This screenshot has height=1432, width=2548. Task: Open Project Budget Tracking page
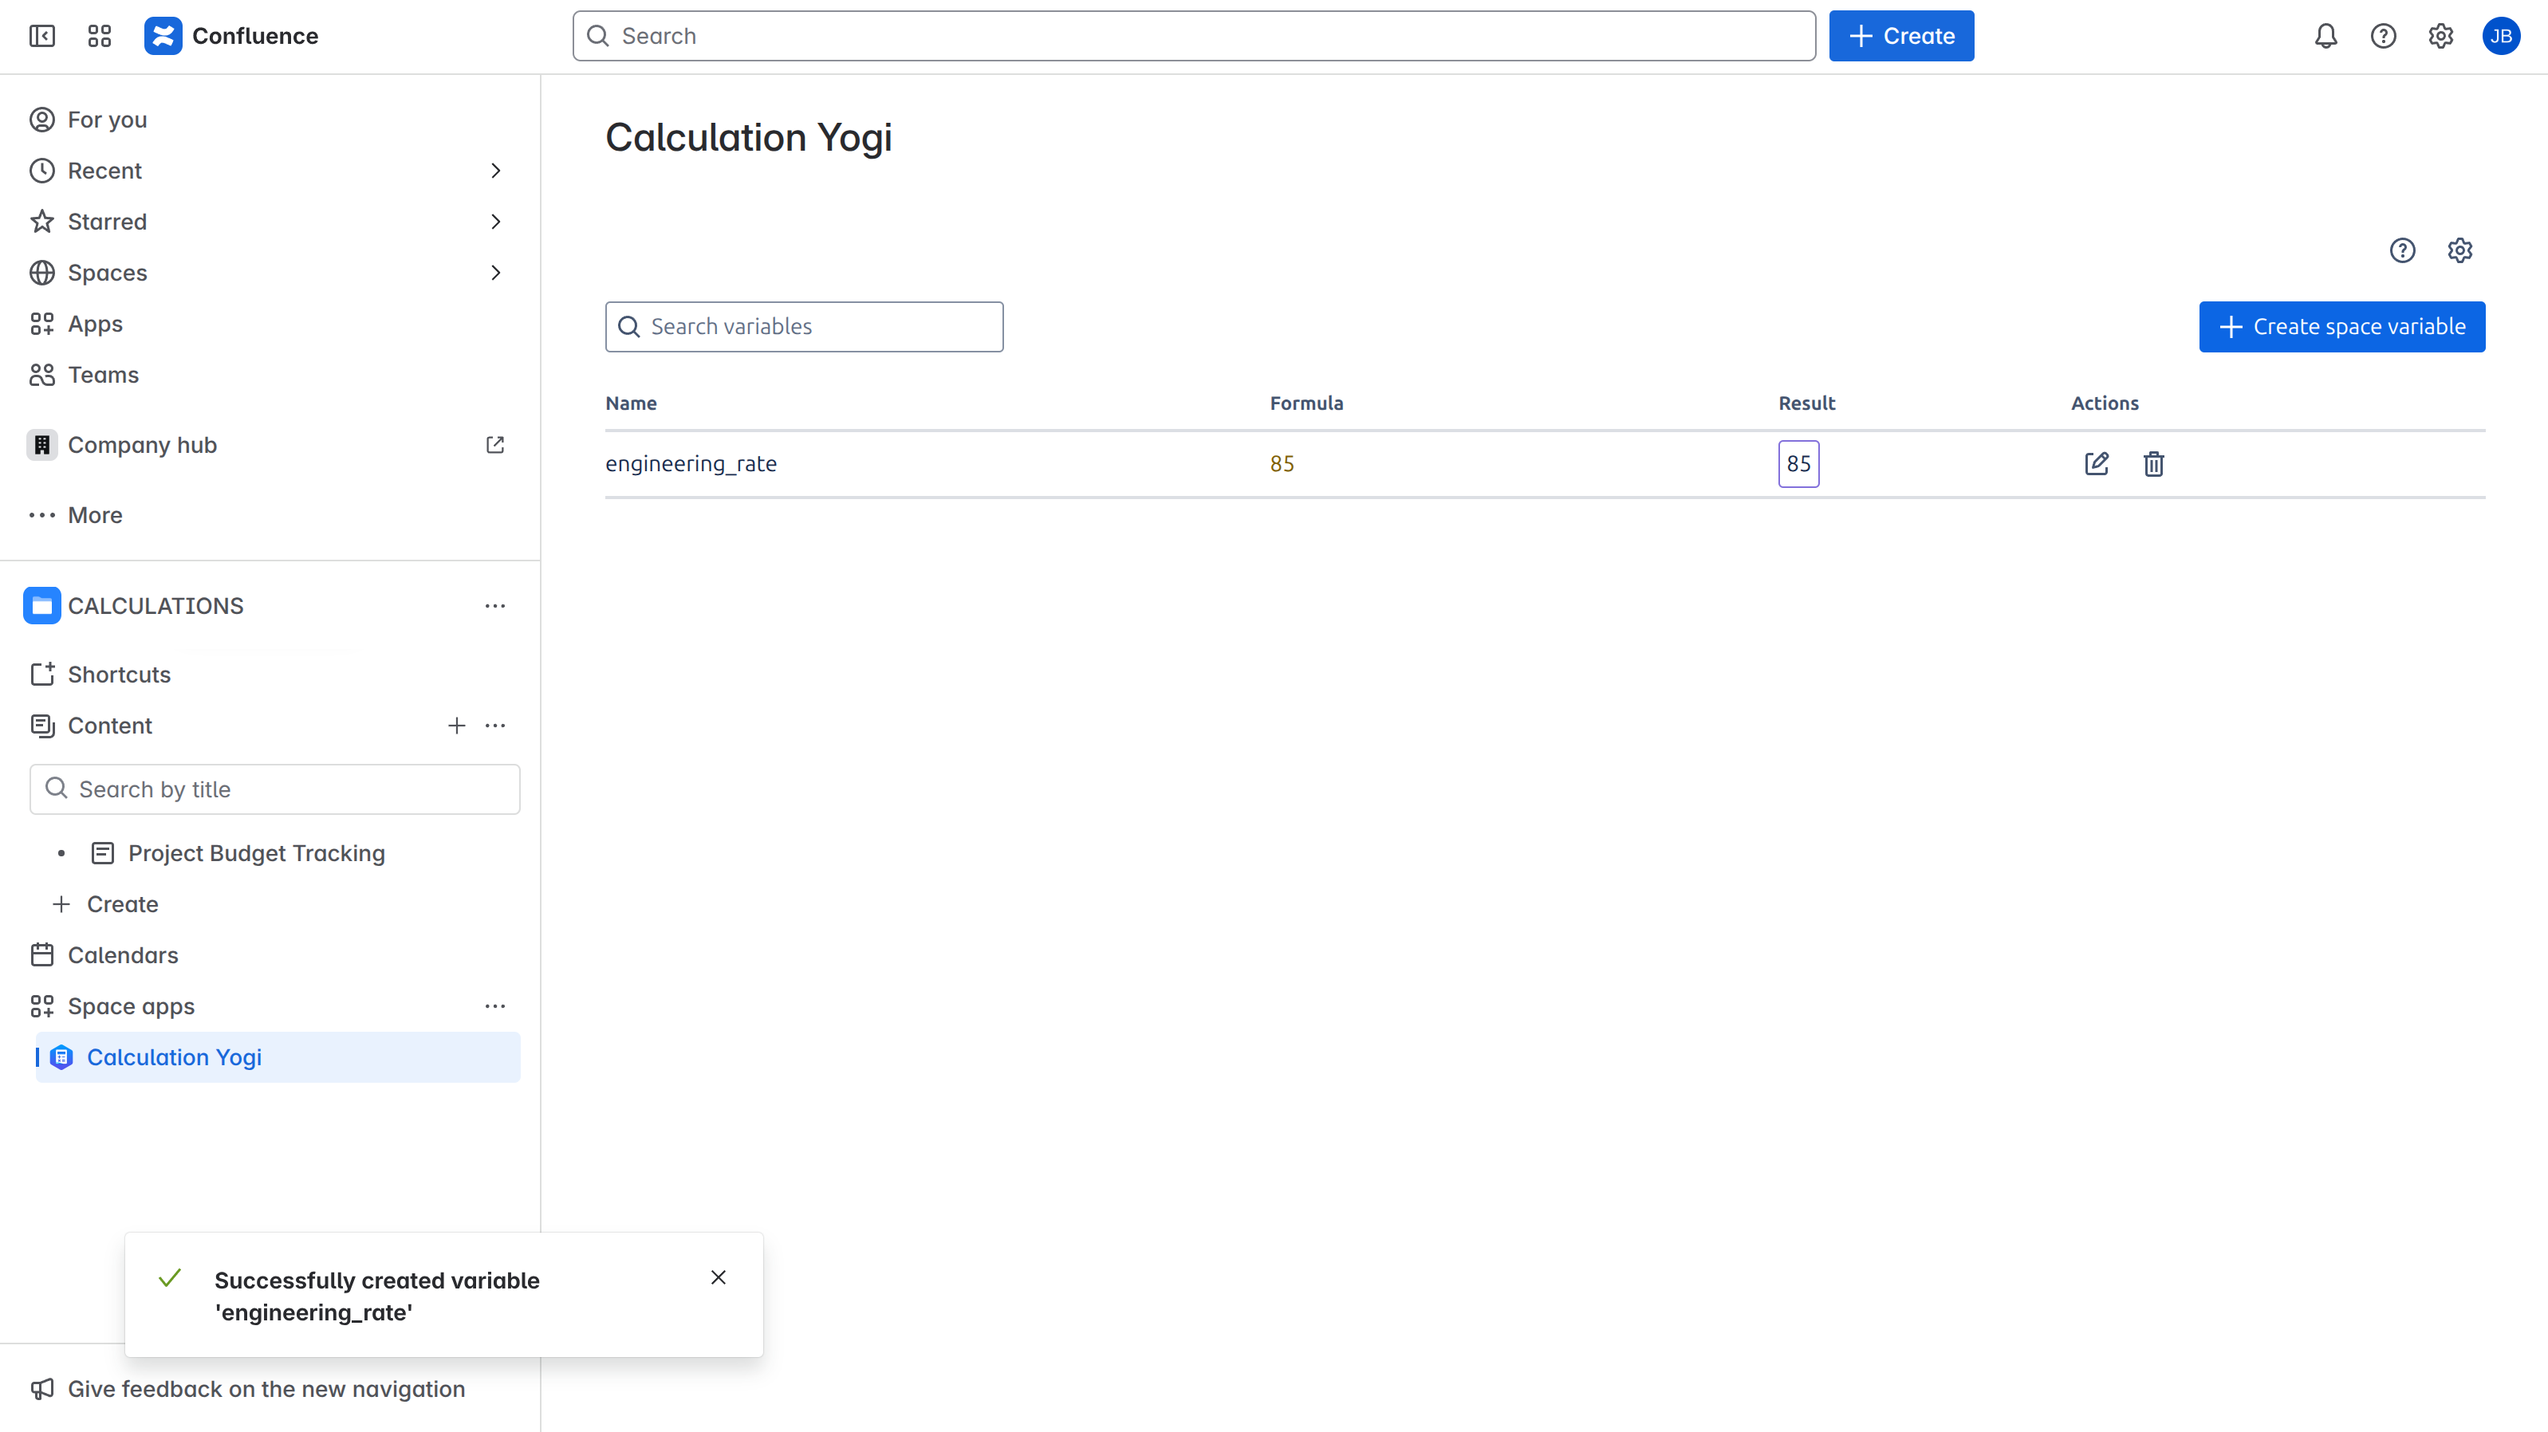[256, 853]
